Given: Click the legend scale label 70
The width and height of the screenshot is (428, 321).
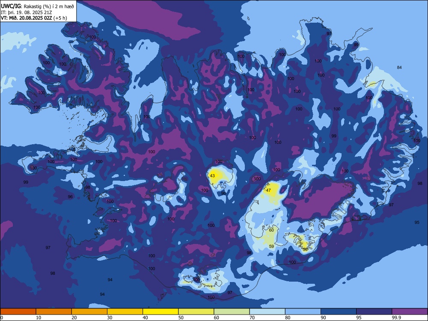Looking at the screenshot, I should (x=252, y=318).
